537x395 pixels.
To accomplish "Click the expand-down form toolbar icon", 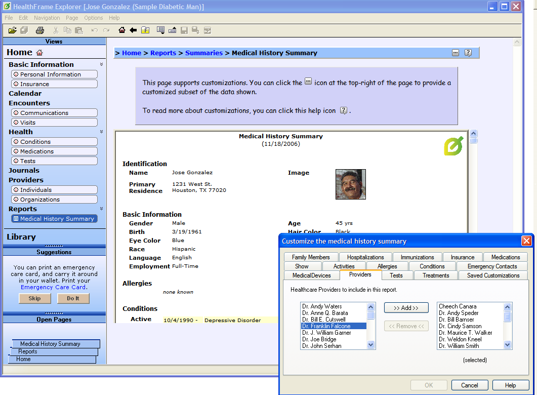I will [x=160, y=30].
